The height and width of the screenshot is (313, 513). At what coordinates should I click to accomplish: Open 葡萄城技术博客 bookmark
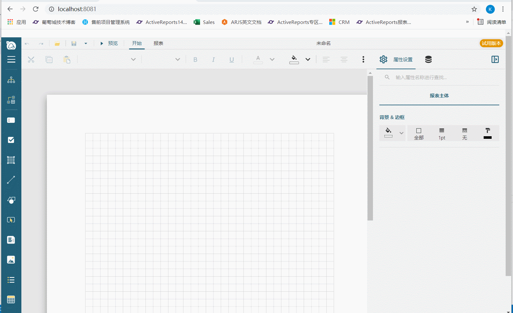point(54,22)
